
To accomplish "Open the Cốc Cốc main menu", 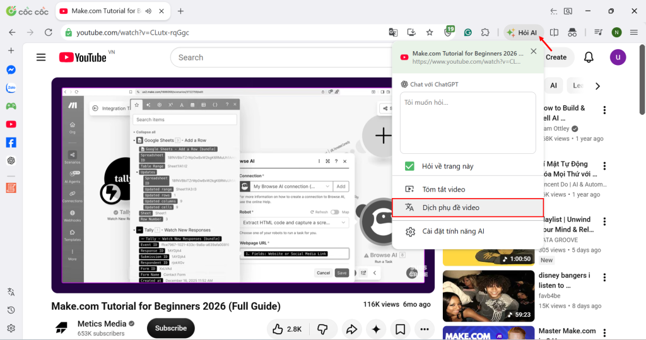I will [x=634, y=32].
